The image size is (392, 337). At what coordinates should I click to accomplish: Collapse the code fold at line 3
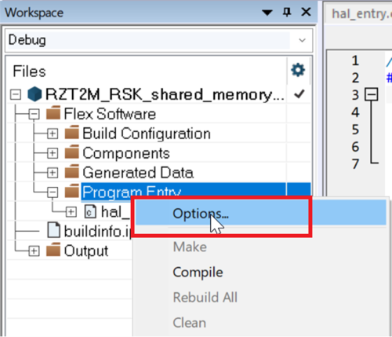pos(372,94)
